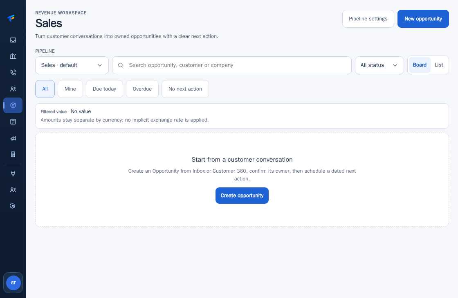Click the "Filtered value" label
Image resolution: width=458 pixels, height=298 pixels.
tap(54, 112)
